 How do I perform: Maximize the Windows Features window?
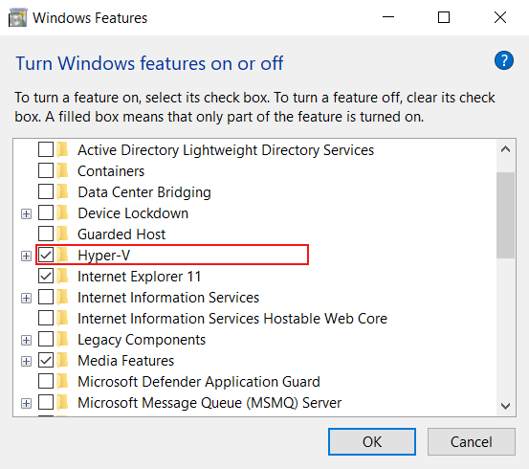click(x=444, y=17)
